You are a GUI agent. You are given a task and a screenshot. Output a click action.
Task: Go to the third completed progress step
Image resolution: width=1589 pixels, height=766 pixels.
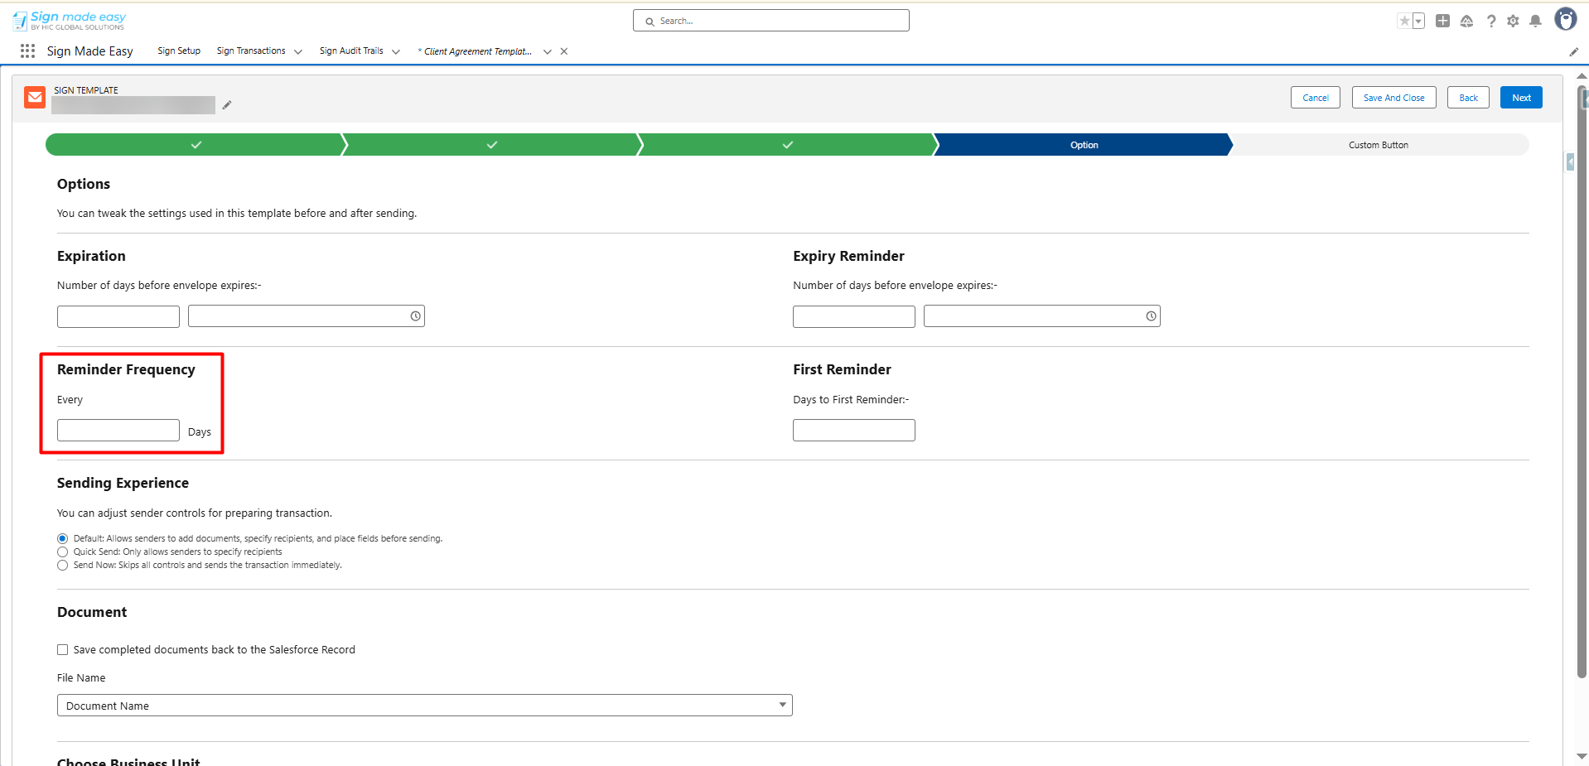pos(787,145)
